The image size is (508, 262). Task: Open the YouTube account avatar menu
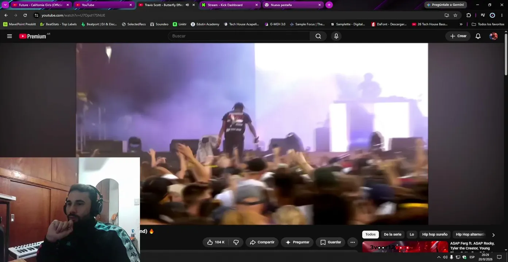493,36
